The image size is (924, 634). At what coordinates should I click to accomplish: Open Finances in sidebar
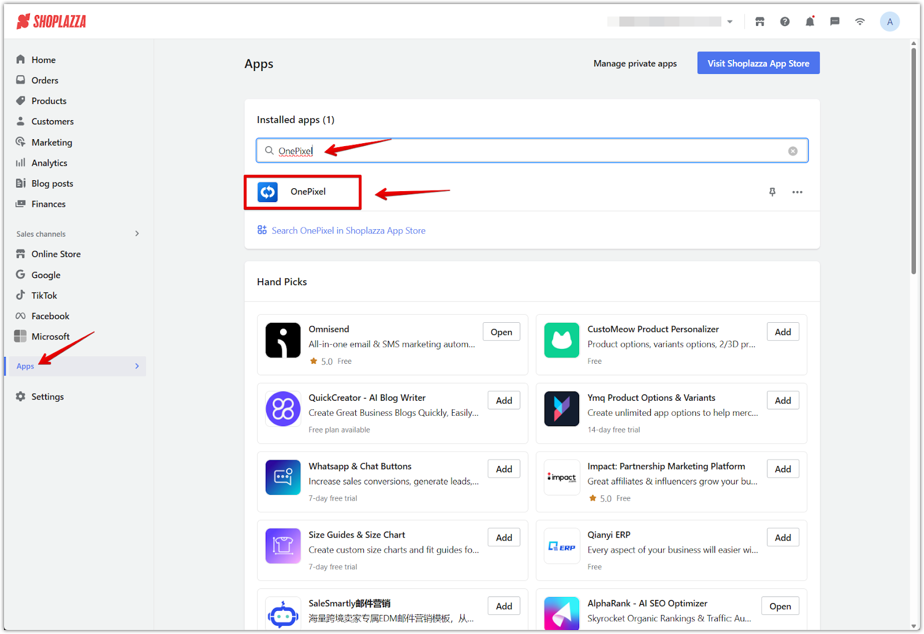tap(49, 204)
